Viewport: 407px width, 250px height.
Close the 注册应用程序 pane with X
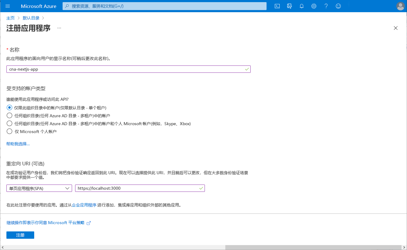tap(396, 28)
